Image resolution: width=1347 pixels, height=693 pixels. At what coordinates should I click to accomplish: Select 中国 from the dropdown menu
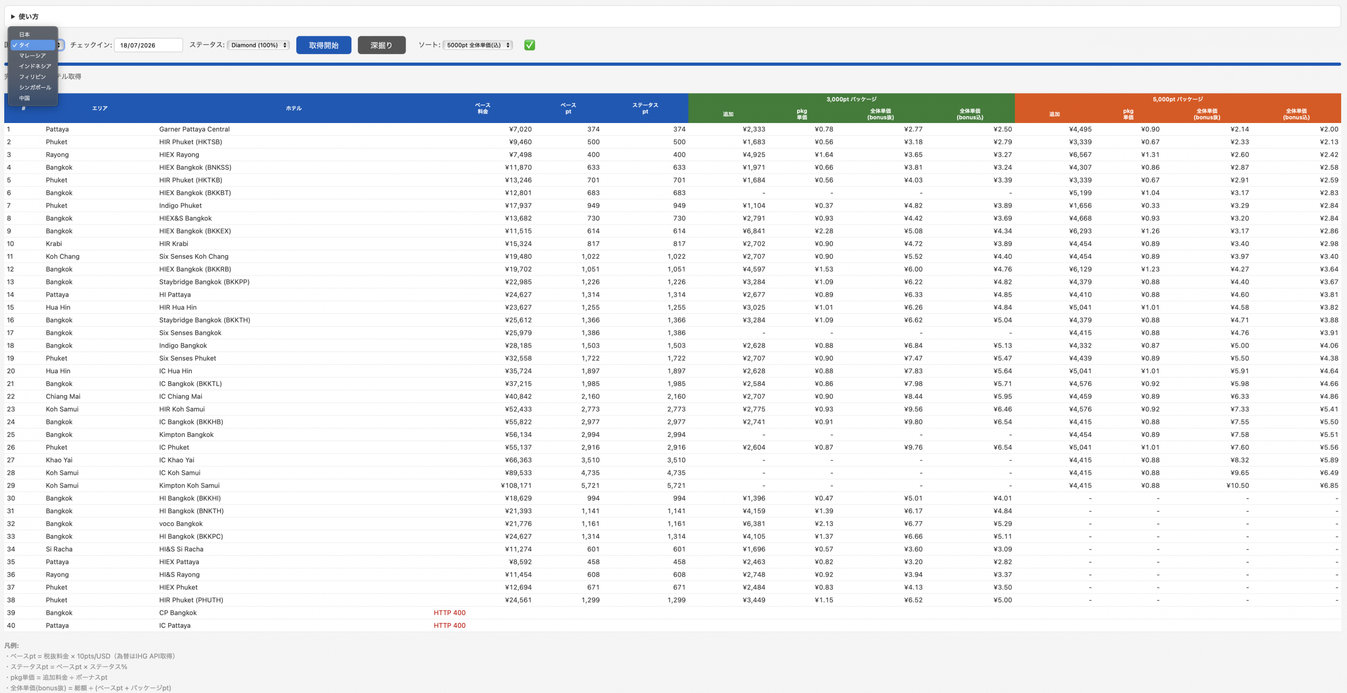pos(33,98)
